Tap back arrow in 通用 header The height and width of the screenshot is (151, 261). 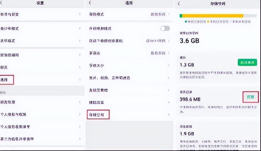coord(90,3)
